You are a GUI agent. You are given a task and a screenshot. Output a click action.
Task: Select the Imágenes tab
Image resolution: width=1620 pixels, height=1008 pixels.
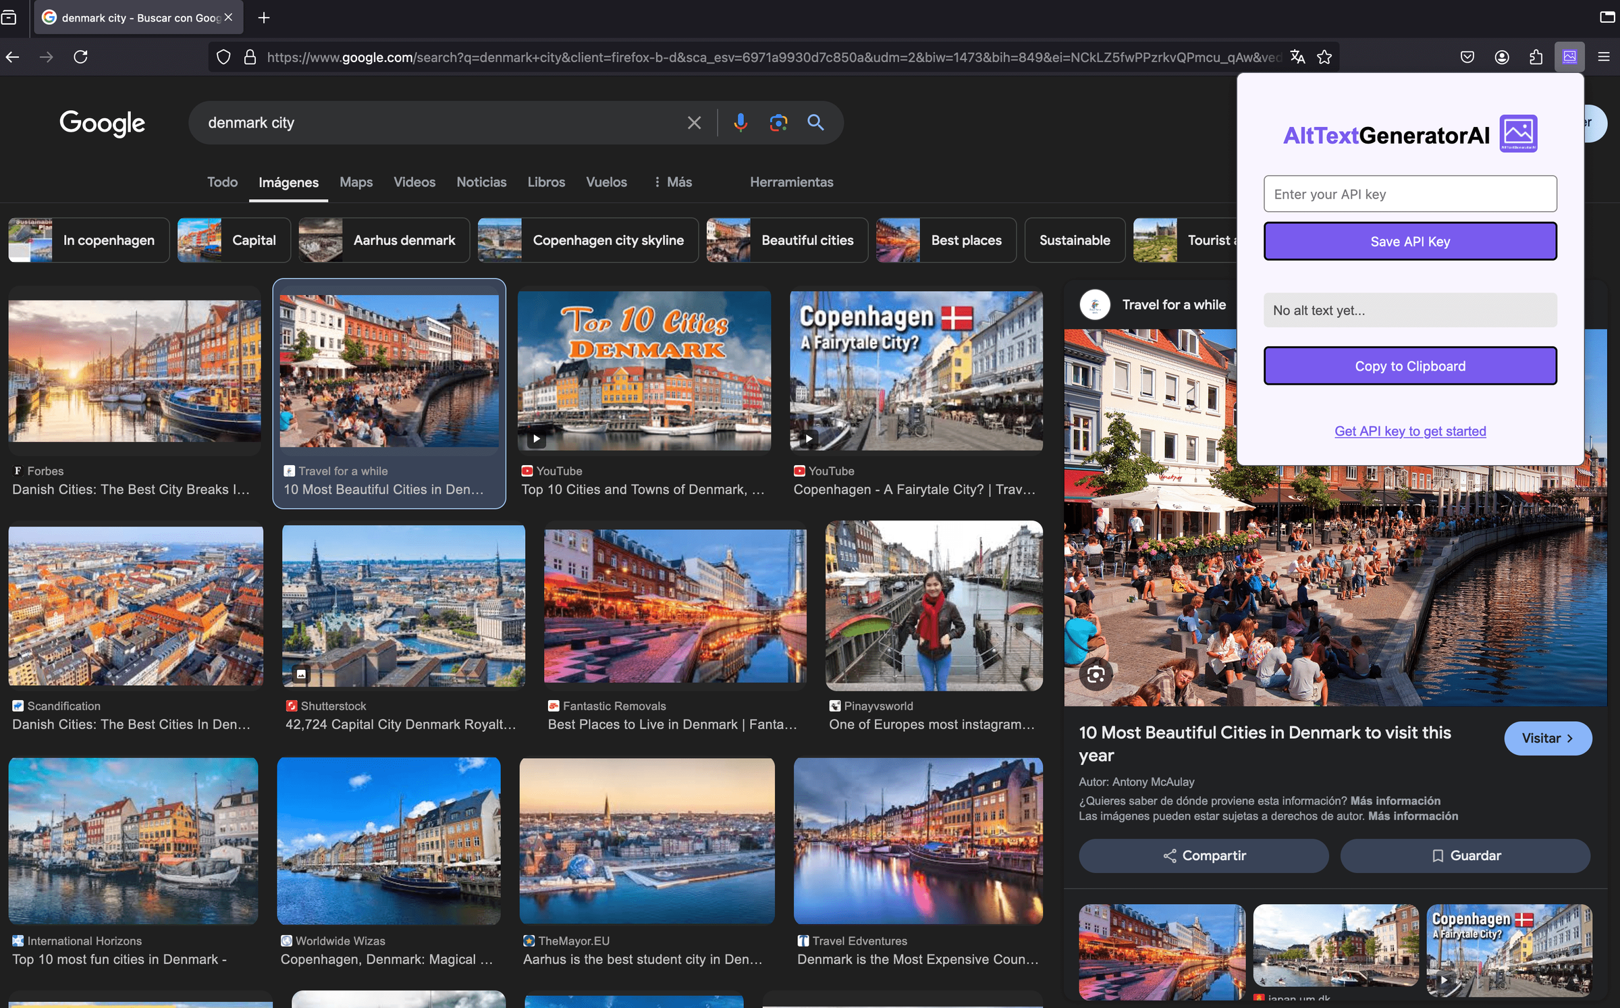(288, 182)
